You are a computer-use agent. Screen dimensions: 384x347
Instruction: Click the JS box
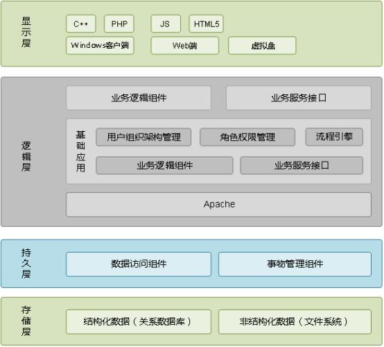click(x=166, y=24)
